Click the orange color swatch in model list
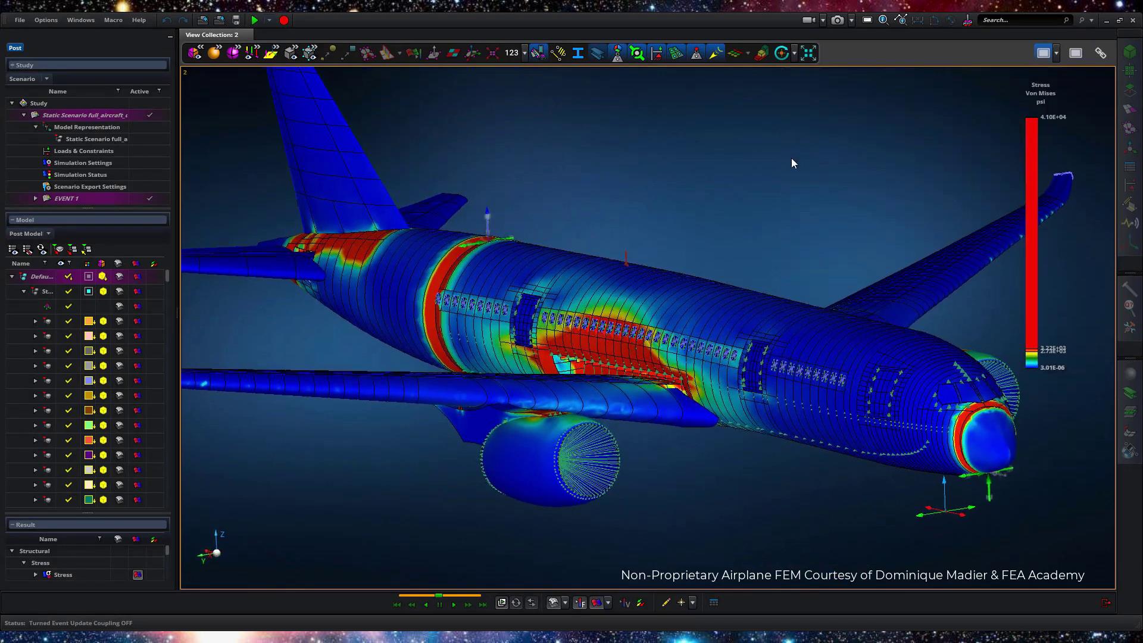The image size is (1143, 643). (x=89, y=321)
